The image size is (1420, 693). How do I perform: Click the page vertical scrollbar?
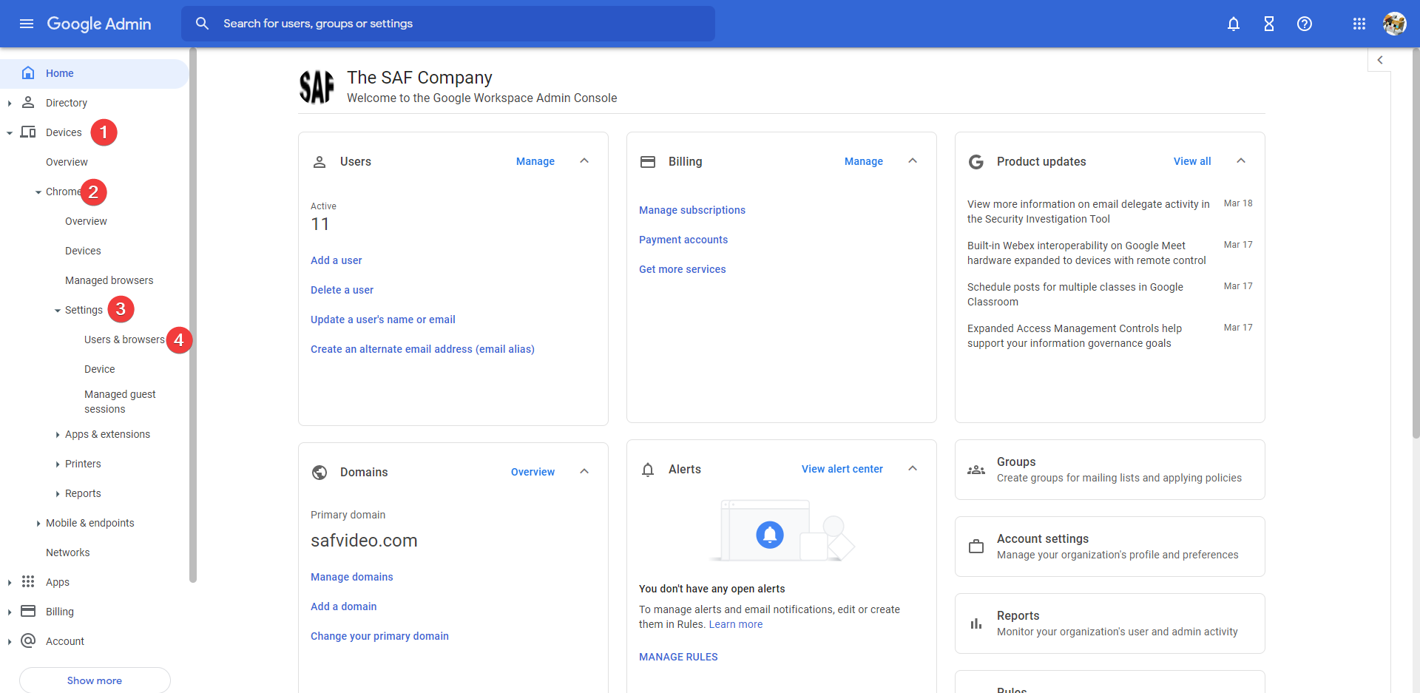[1416, 244]
